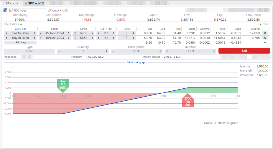Advance the first leg's expiry to the next date
273x149 pixels.
(x=69, y=33)
